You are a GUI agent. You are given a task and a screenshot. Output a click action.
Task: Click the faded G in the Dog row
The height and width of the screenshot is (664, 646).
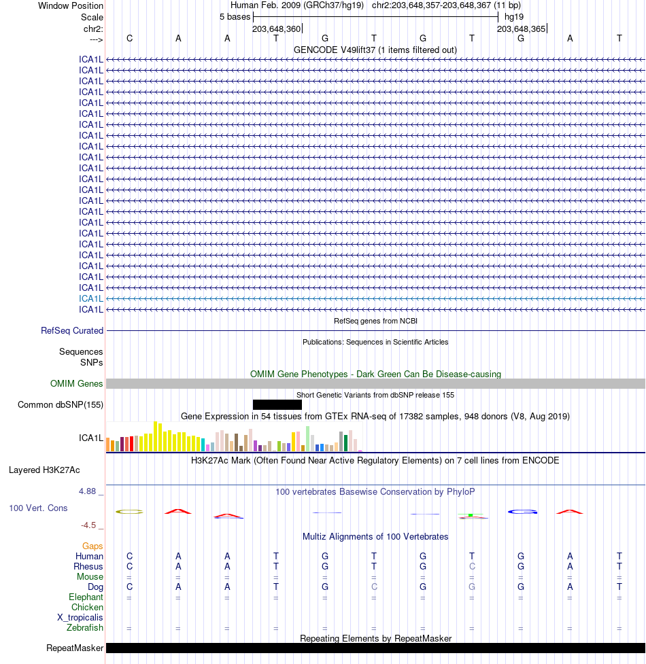(x=472, y=587)
